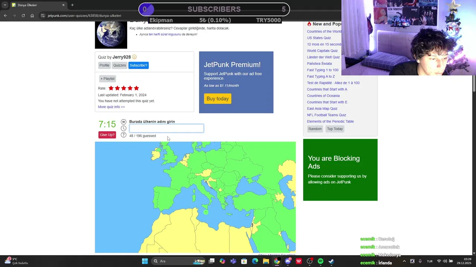
Task: Open Jerry928's Quizzes button
Action: click(x=119, y=65)
